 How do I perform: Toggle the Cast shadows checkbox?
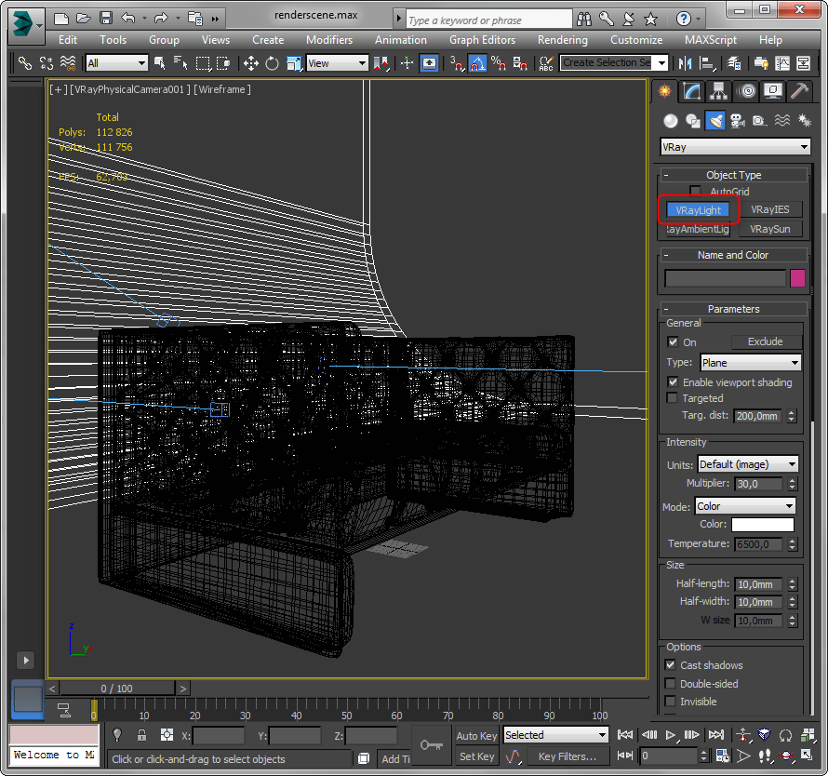pos(671,665)
